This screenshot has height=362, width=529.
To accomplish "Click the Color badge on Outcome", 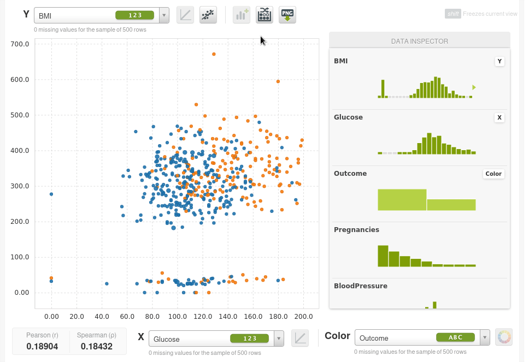I will (x=493, y=174).
